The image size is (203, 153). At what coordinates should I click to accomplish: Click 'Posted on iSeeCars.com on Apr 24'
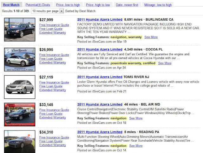(101, 68)
